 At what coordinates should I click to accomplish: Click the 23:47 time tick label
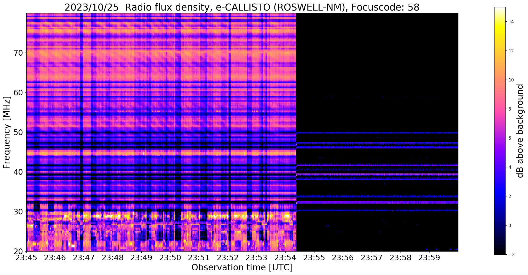pyautogui.click(x=84, y=258)
